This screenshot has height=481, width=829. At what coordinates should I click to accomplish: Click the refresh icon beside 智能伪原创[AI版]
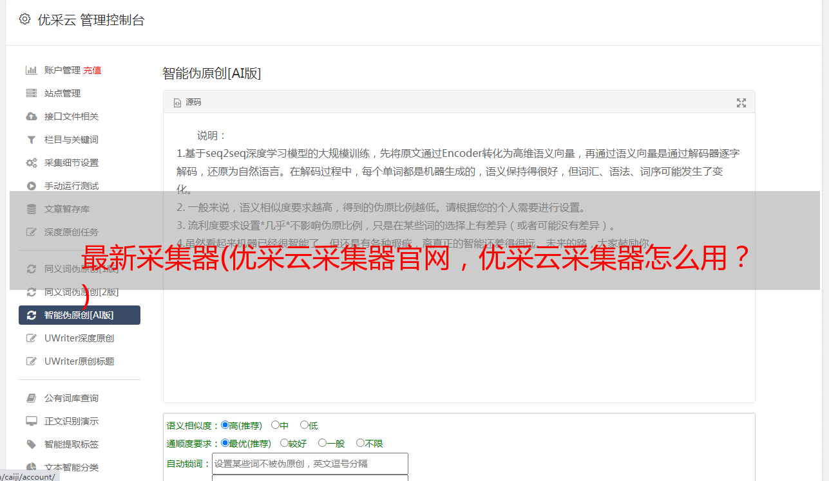[x=31, y=315]
